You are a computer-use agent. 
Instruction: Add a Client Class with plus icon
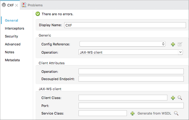[x=173, y=98]
